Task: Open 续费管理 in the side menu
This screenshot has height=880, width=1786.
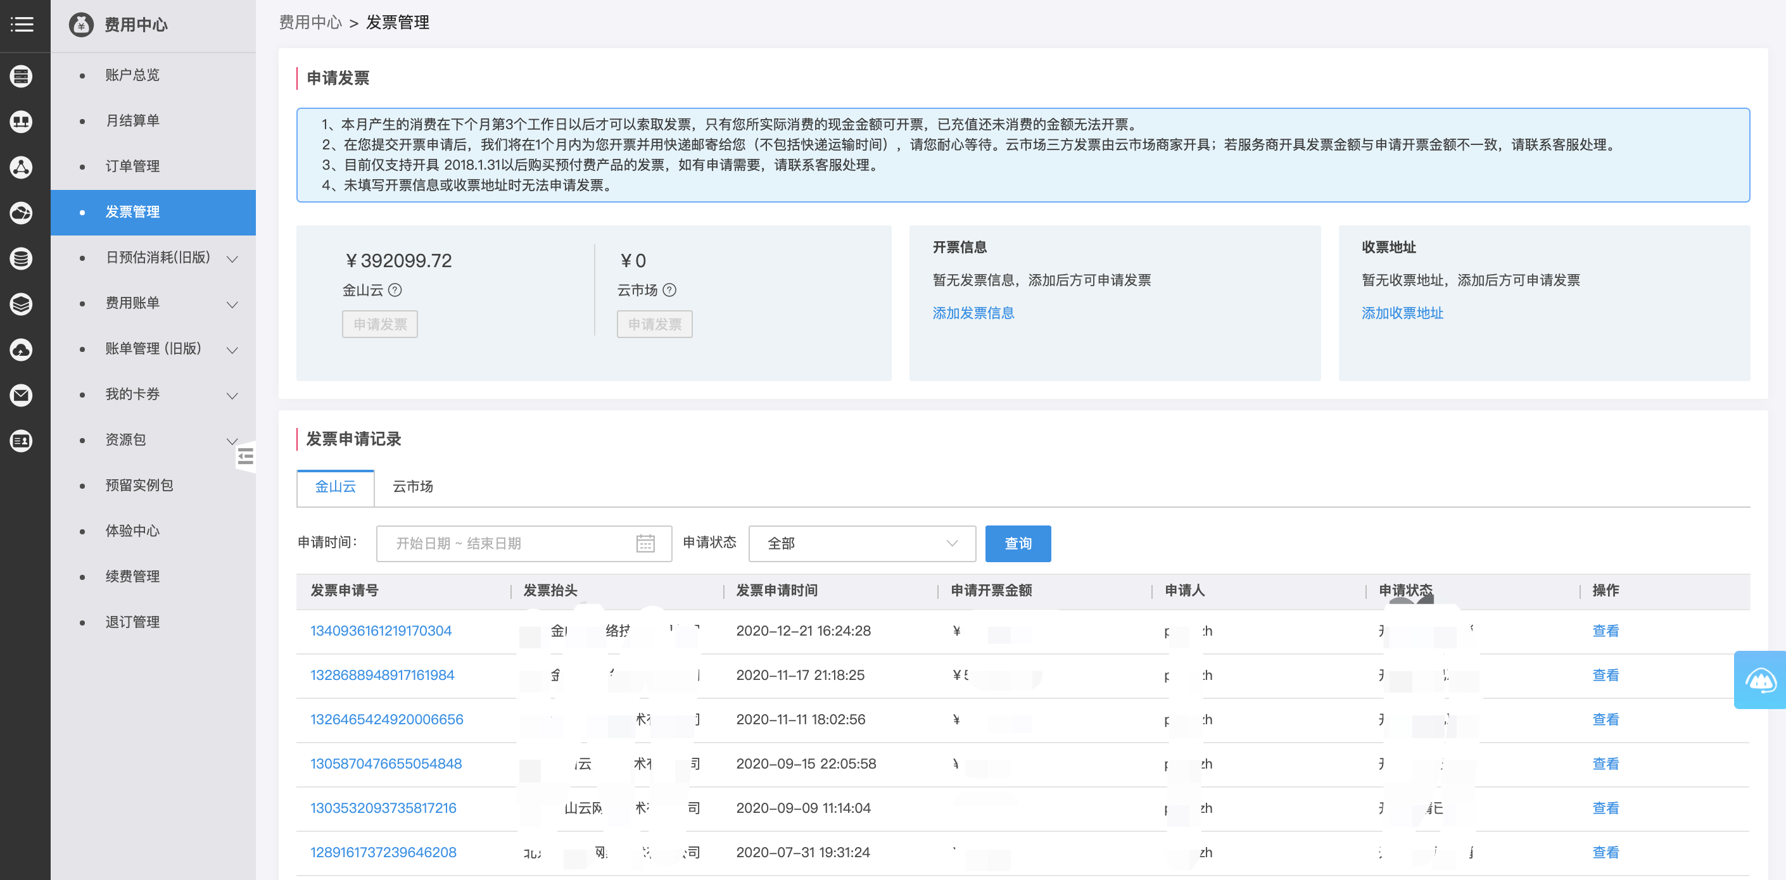Action: click(132, 577)
